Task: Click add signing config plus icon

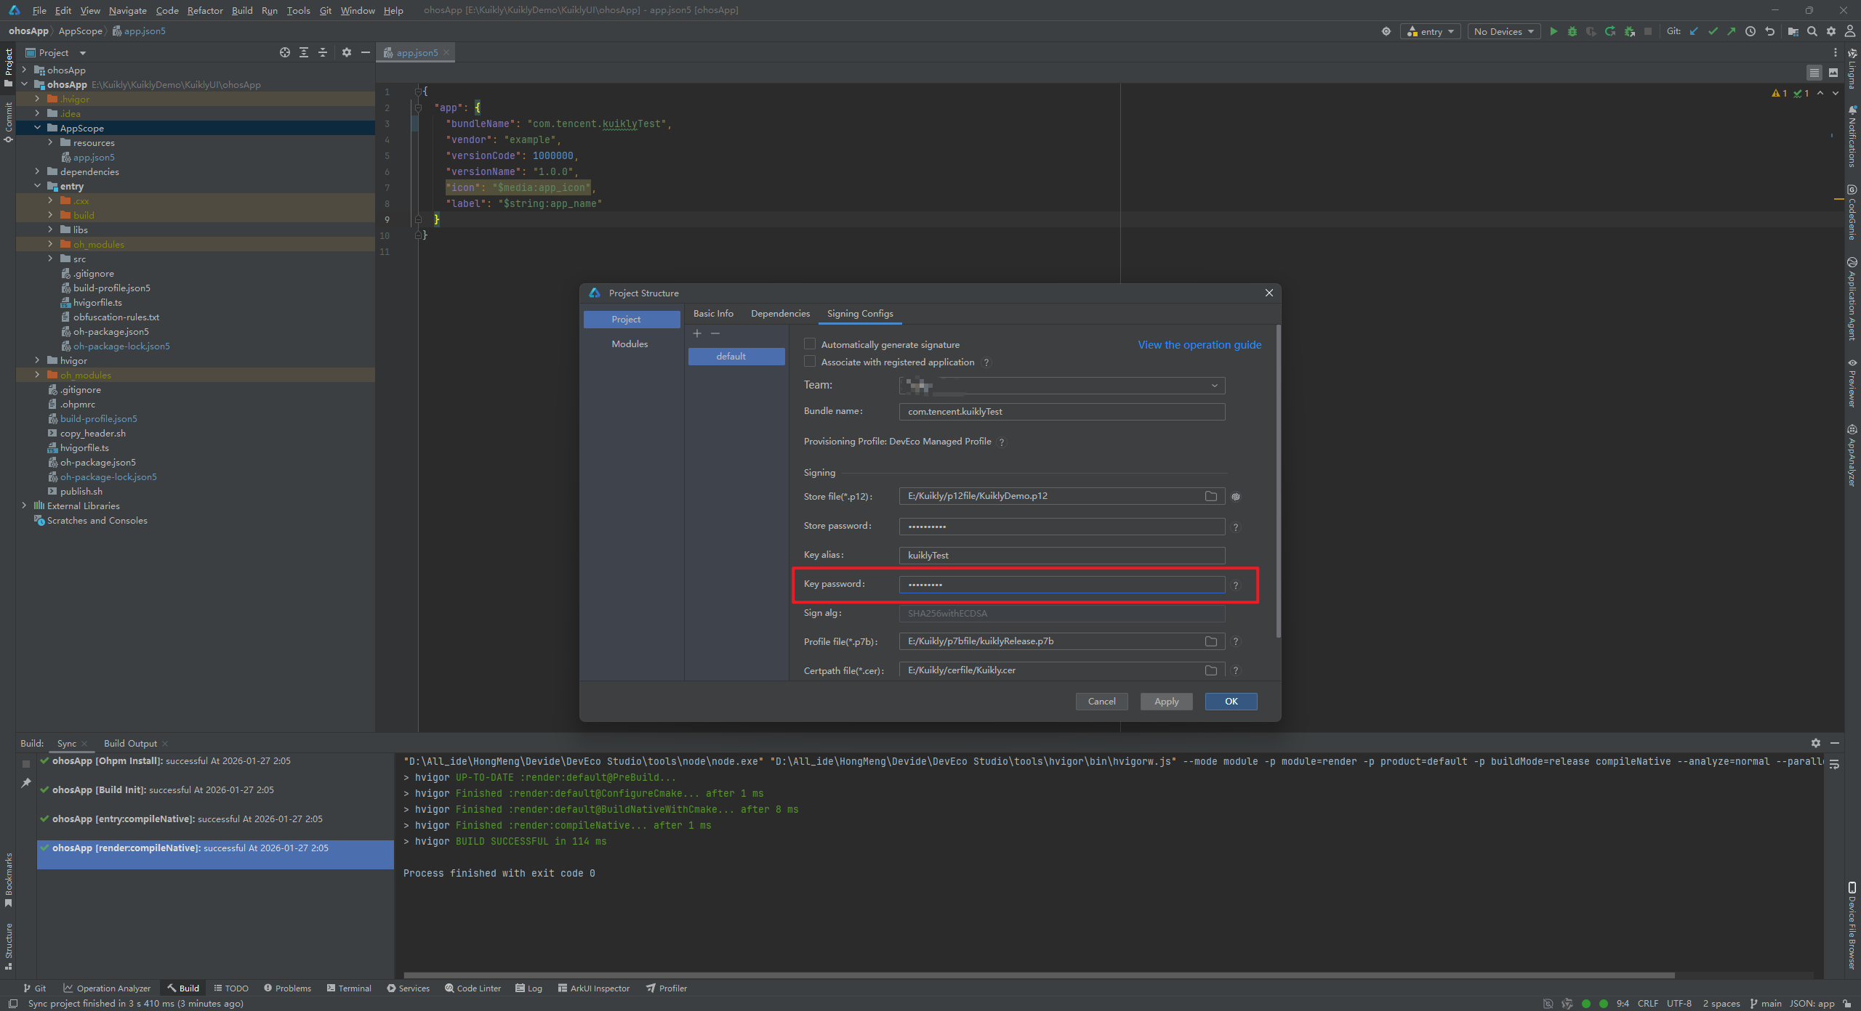Action: (697, 333)
